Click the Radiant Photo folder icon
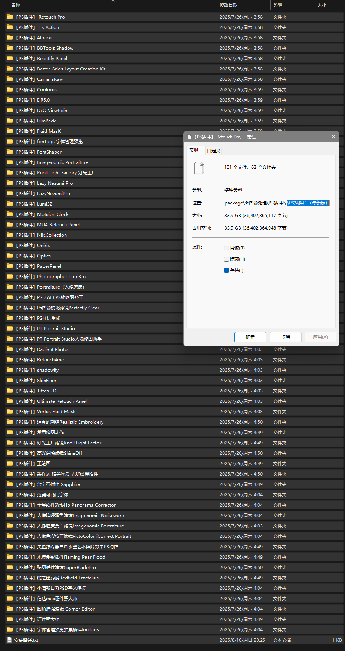 point(10,349)
